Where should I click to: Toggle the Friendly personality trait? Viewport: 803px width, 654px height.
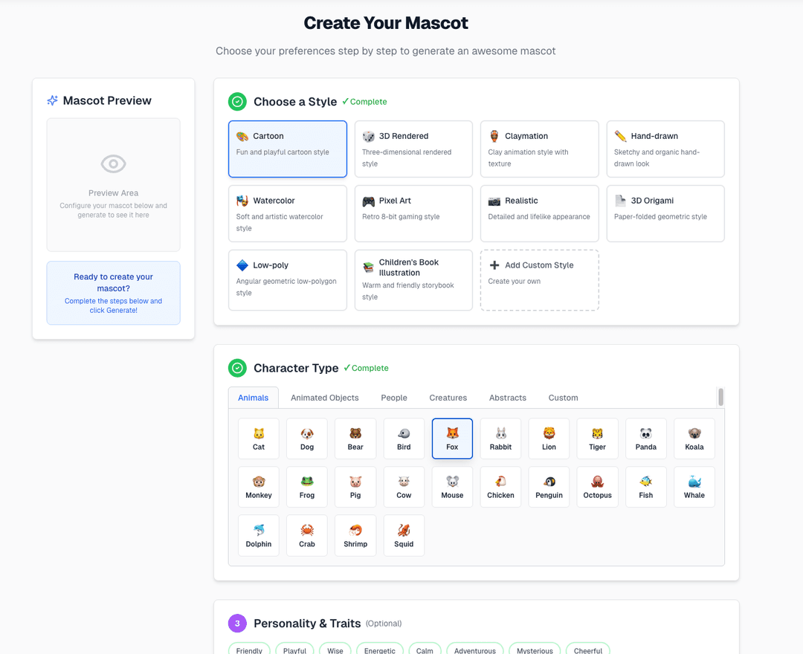click(x=249, y=650)
